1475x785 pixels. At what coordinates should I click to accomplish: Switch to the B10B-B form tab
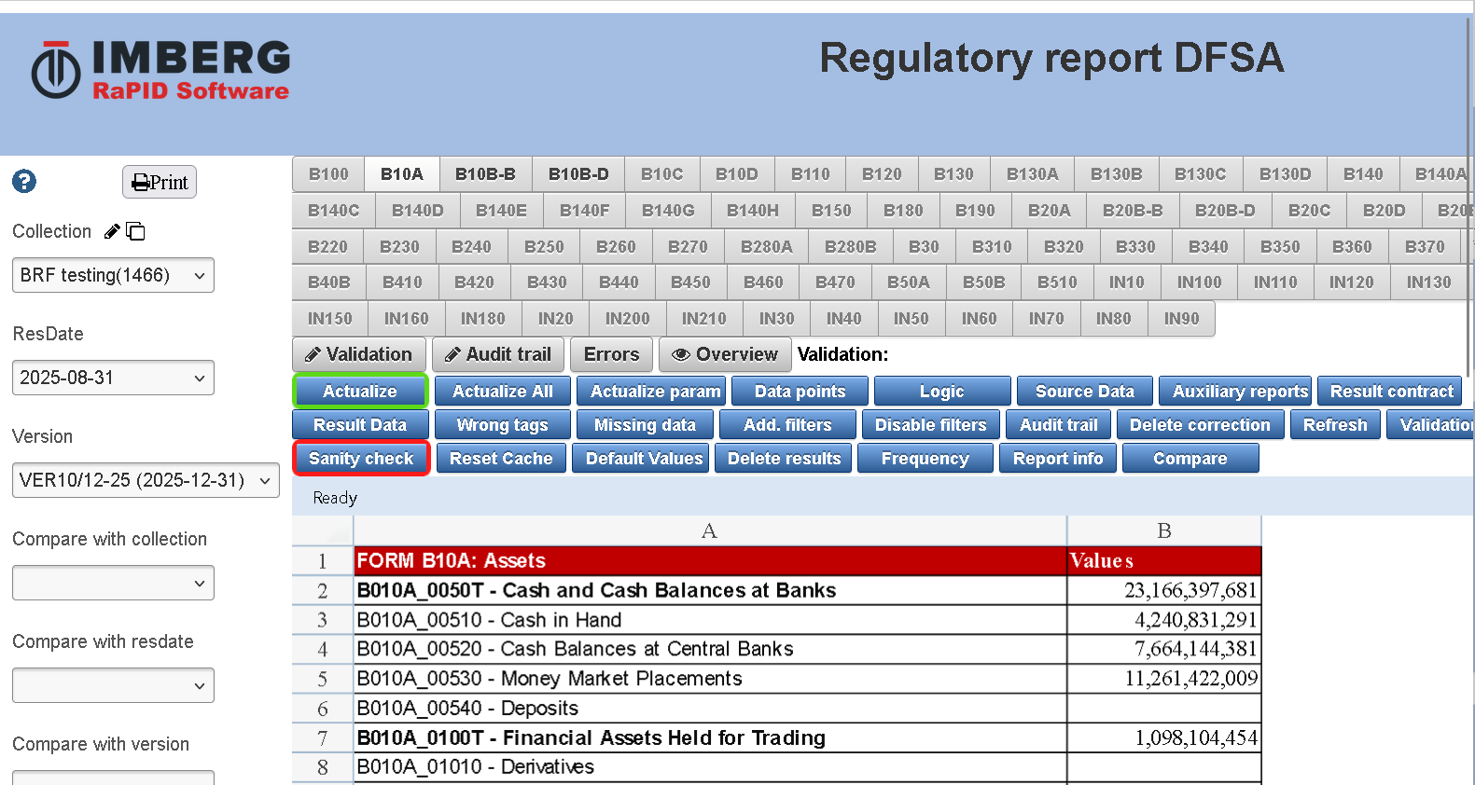tap(485, 174)
